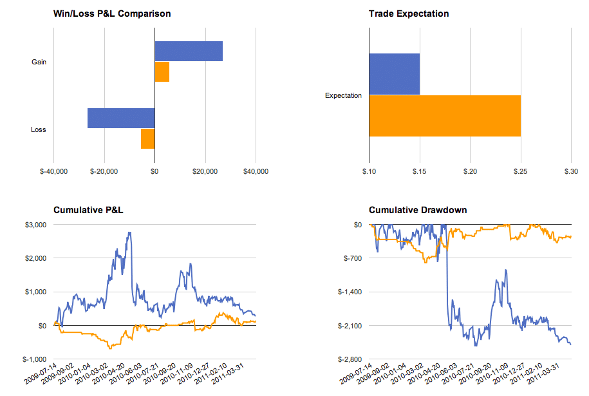Viewport: 589px width, 396px height.
Task: Click the $2,000 label in Cumulative P&L
Action: [x=35, y=258]
